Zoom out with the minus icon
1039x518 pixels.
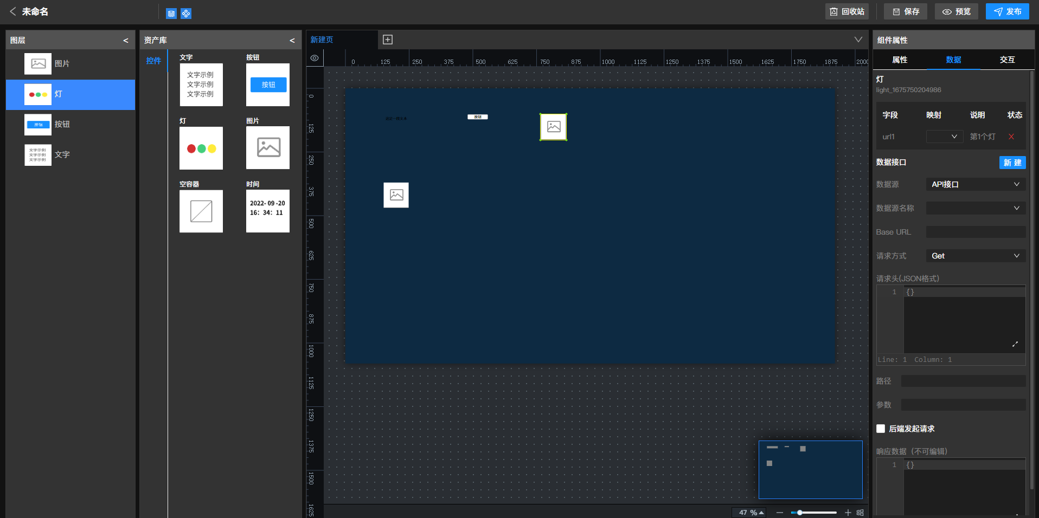[780, 513]
